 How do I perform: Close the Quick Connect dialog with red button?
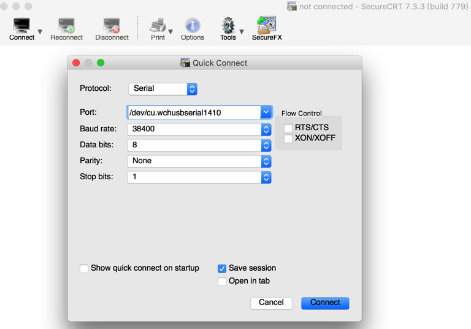tap(76, 63)
